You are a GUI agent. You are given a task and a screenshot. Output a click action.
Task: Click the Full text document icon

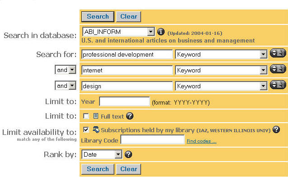(96, 116)
